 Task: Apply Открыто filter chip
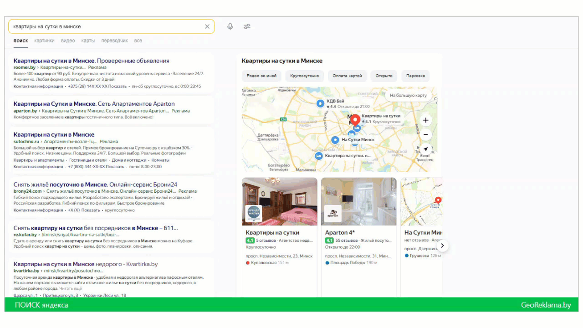[384, 76]
